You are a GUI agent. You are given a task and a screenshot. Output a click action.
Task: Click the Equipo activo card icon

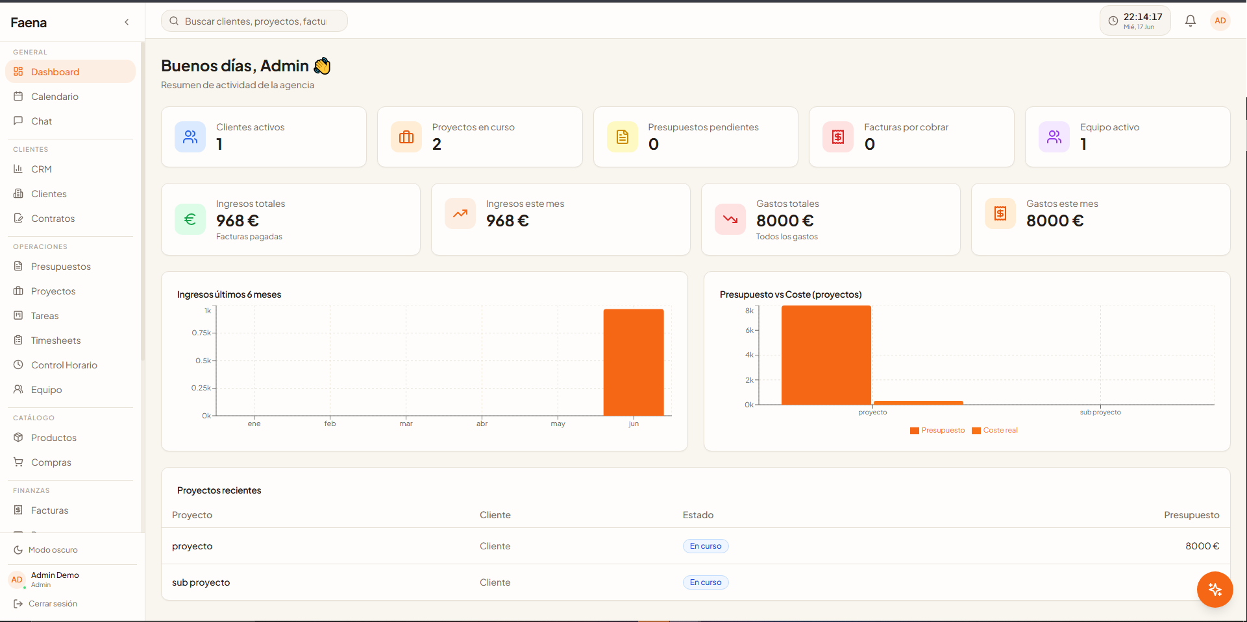(1054, 137)
